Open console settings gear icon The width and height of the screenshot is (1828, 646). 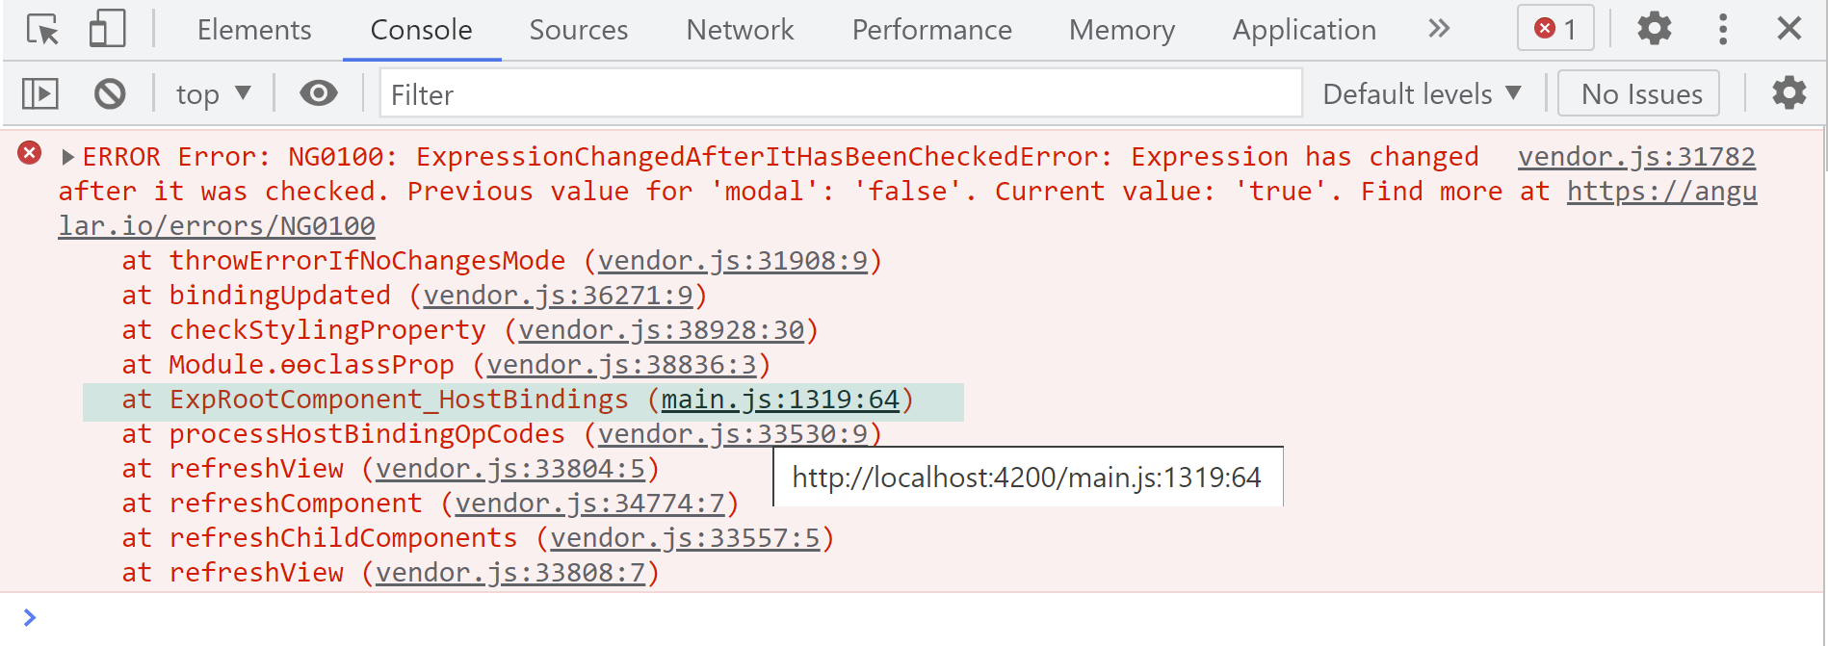tap(1789, 93)
